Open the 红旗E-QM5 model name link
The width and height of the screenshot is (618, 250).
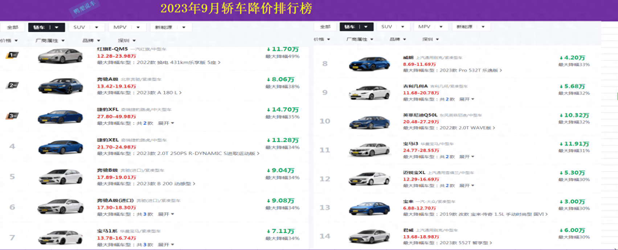pos(112,49)
